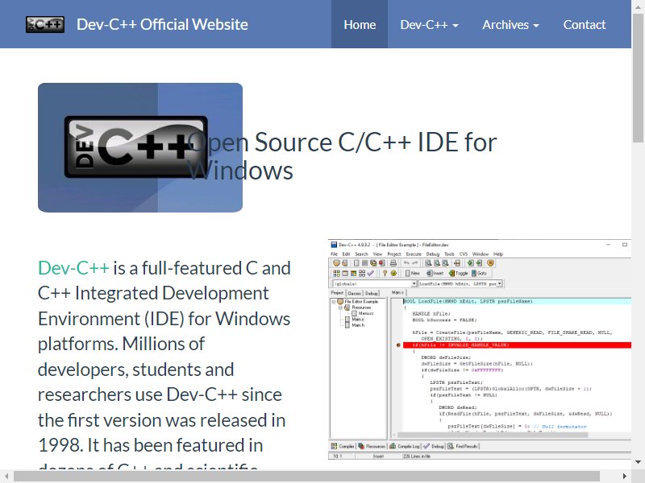The width and height of the screenshot is (645, 483).
Task: Click the horizontal scrollbar thumb
Action: coord(306,477)
